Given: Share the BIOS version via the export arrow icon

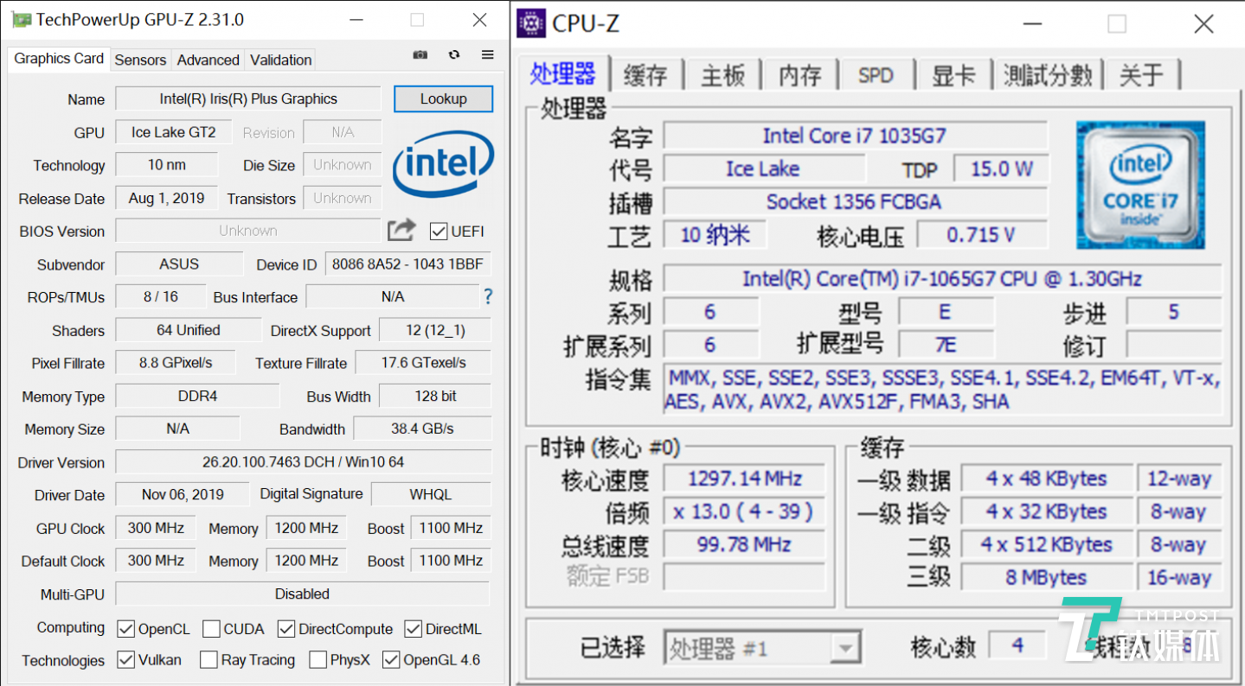Looking at the screenshot, I should [x=401, y=230].
